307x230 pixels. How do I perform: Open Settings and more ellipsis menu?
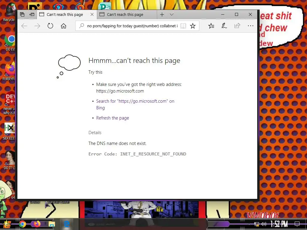click(250, 26)
